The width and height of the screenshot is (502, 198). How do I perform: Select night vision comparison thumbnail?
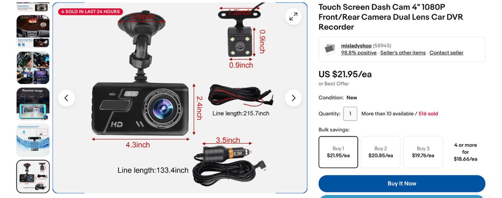(x=33, y=32)
